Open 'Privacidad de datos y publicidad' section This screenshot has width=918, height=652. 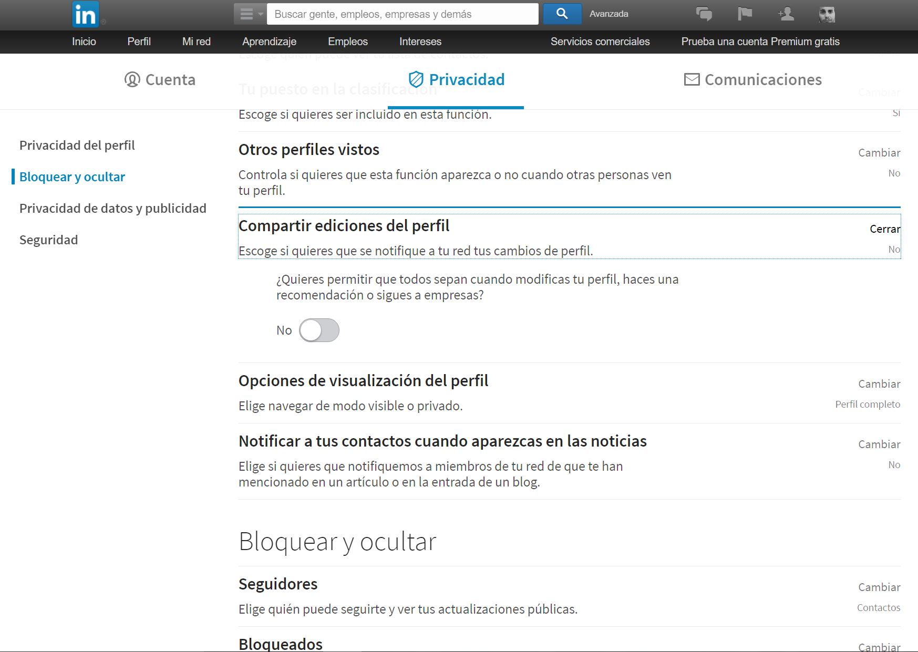click(x=112, y=209)
